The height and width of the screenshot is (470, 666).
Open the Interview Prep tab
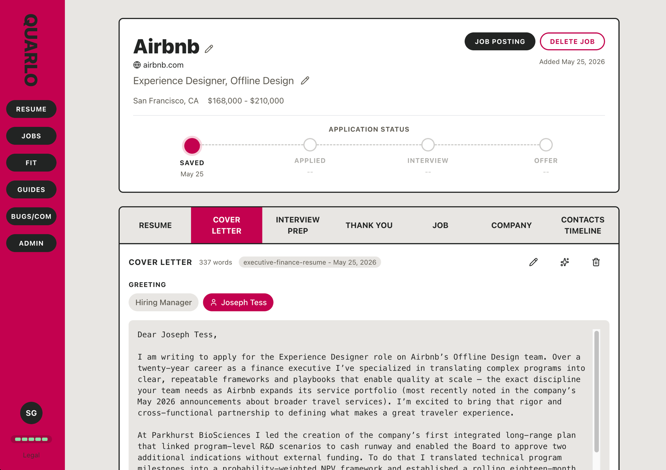[x=298, y=225]
